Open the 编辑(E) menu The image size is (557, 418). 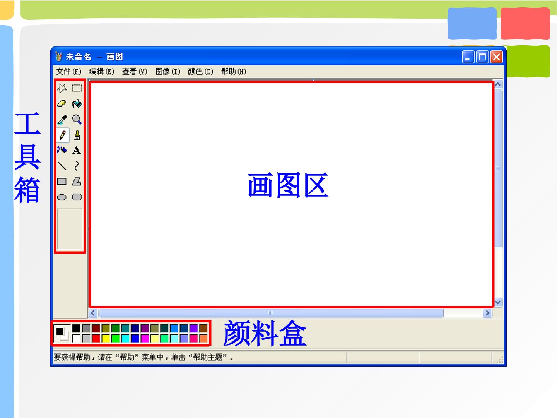point(102,71)
